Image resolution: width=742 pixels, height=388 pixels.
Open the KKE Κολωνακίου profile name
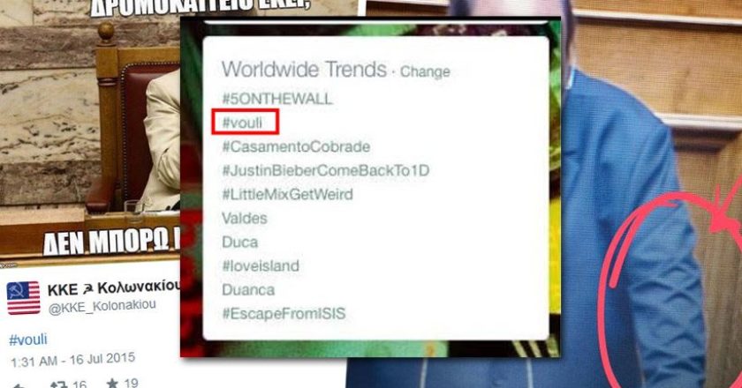tap(114, 287)
